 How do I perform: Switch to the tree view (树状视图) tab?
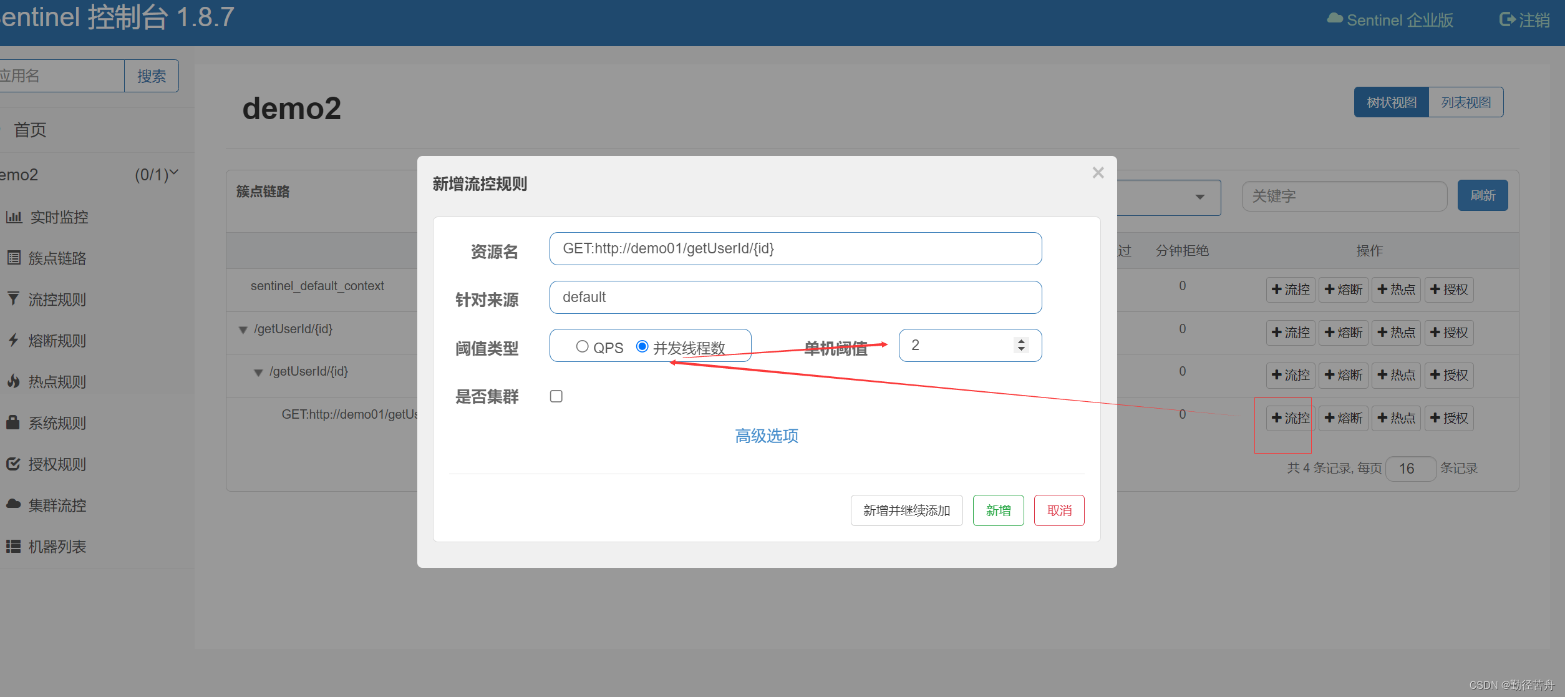[1391, 102]
